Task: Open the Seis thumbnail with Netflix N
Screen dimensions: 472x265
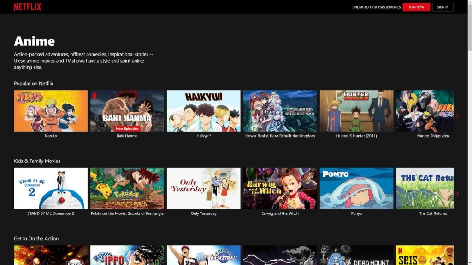Action: click(425, 255)
